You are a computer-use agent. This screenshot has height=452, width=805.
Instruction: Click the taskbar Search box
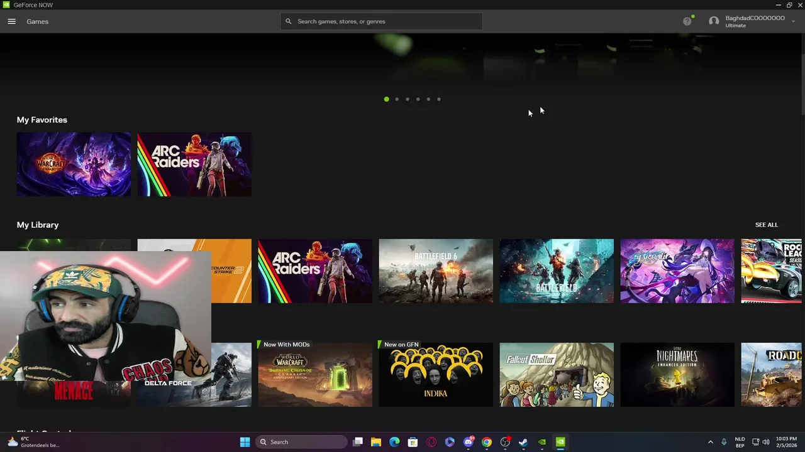302,442
